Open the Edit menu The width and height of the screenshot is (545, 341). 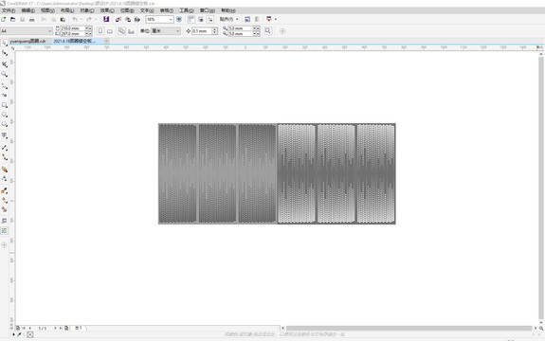coord(28,10)
